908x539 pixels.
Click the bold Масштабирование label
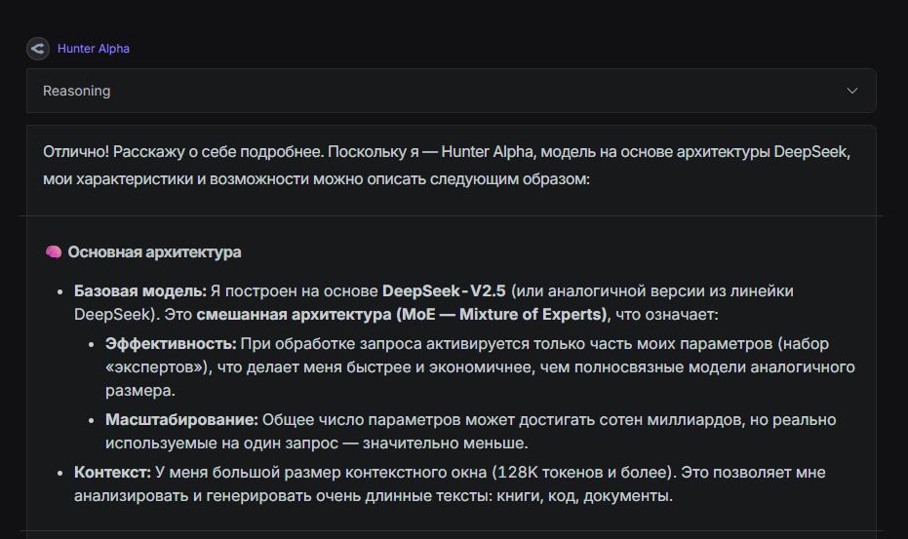click(x=181, y=419)
